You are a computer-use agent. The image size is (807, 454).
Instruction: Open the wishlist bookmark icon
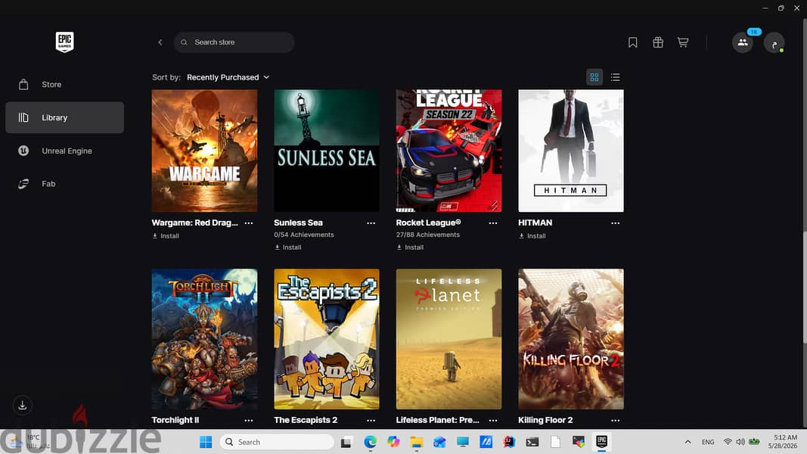[x=633, y=42]
